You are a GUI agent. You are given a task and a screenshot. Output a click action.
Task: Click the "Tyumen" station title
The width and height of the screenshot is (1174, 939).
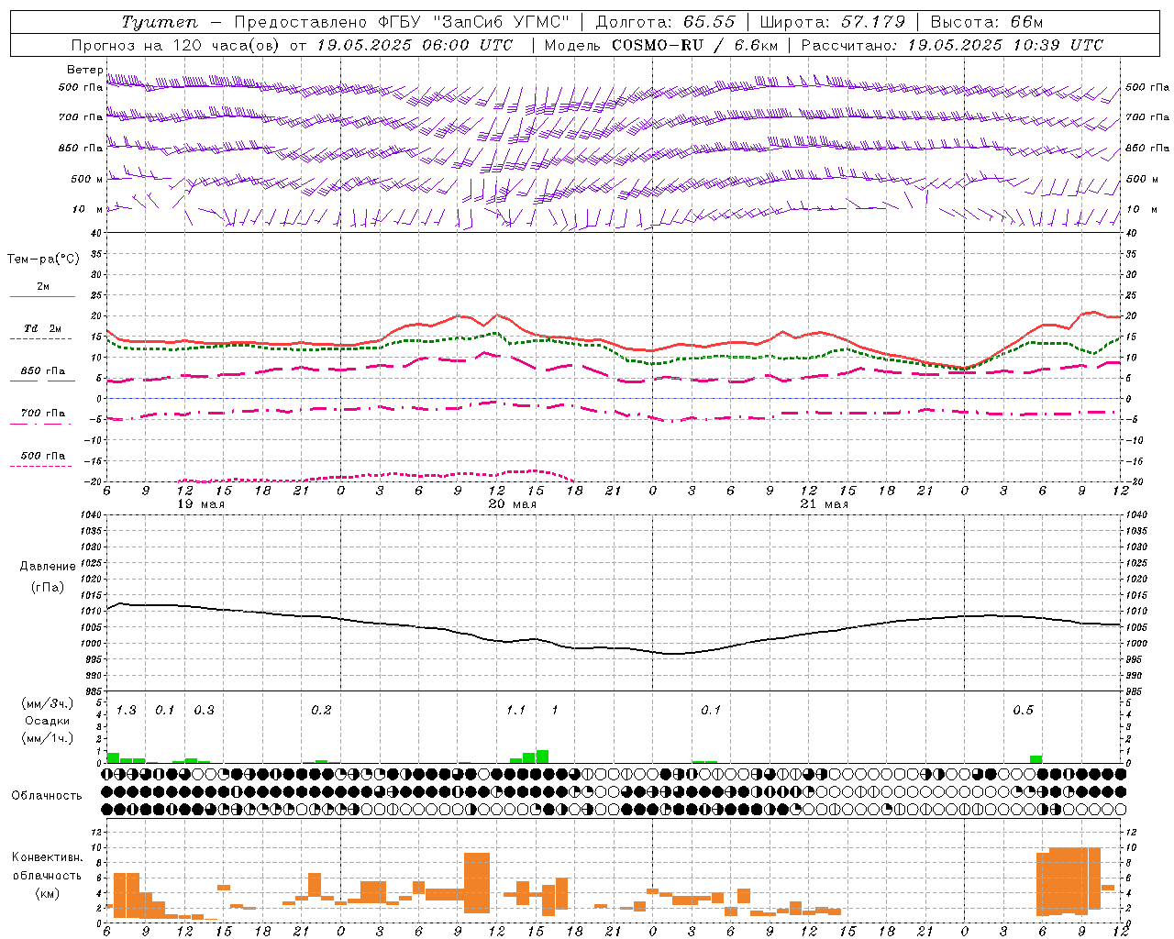click(160, 22)
